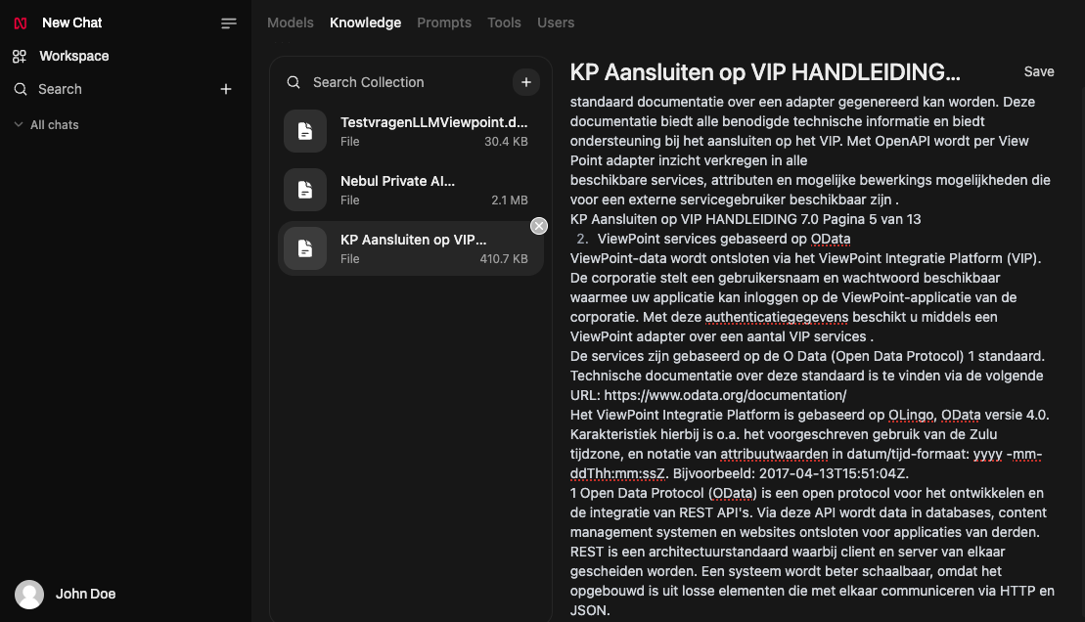Collapse the All chats chevron
1085x622 pixels.
19,124
